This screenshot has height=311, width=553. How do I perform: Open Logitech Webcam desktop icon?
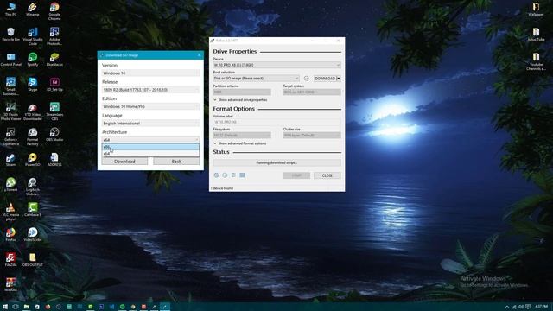tap(33, 187)
